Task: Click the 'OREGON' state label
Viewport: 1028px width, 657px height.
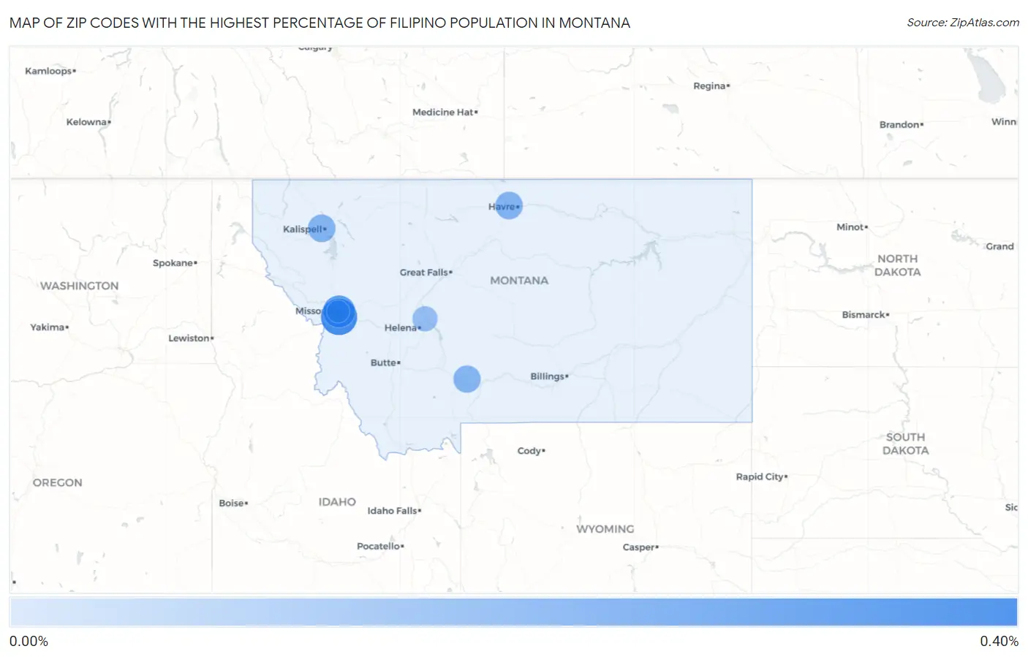Action: 57,483
